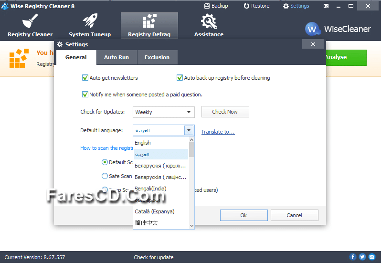Screen dimensions: 381x263
Task: Click the Restore toolbar item
Action: [256, 6]
